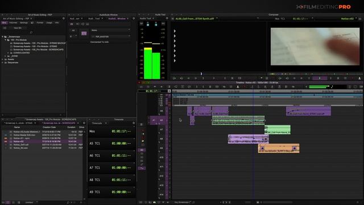Toggle the A11 track selector
Screen dimensions: 364x205
(162, 167)
